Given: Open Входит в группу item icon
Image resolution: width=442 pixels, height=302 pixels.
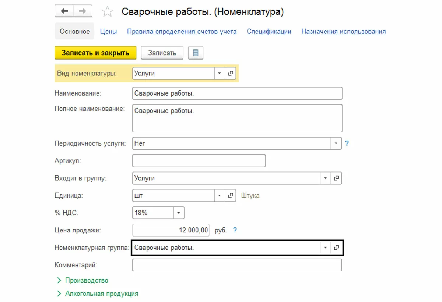Looking at the screenshot, I should coord(336,178).
